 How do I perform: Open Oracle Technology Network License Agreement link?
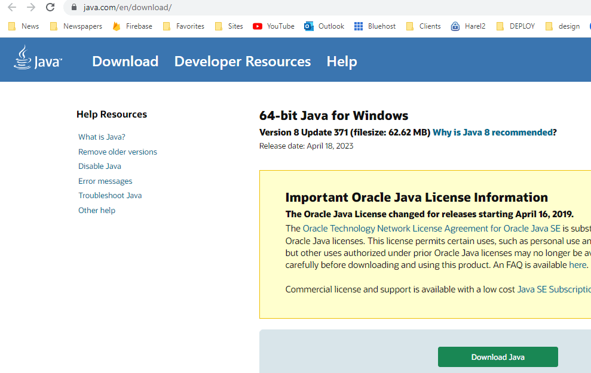[x=431, y=229]
